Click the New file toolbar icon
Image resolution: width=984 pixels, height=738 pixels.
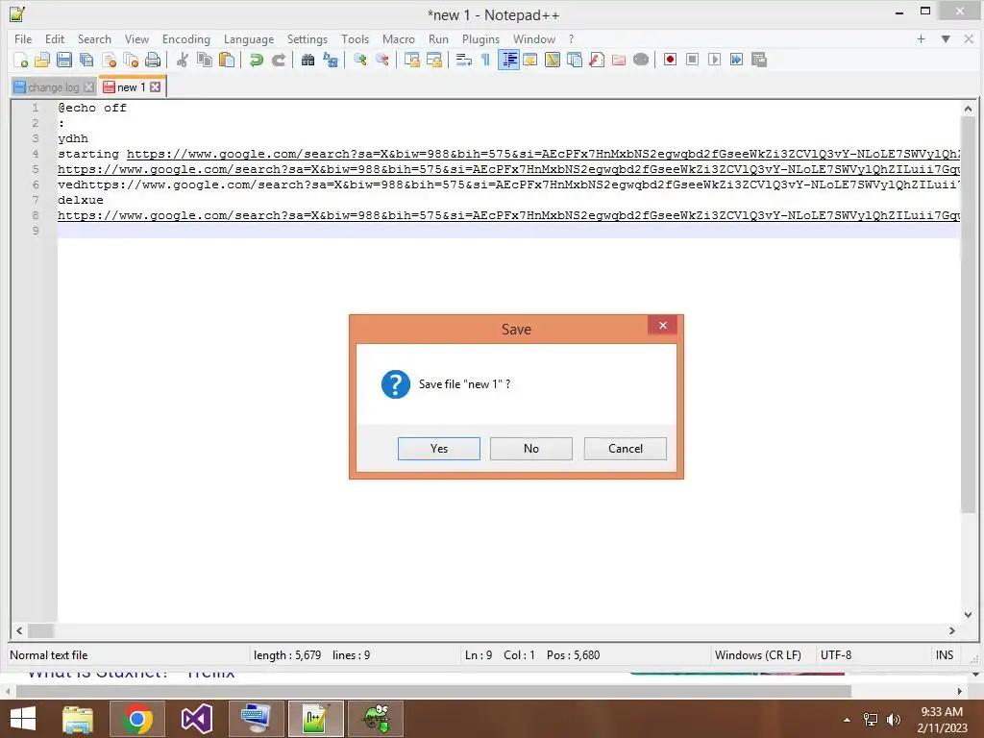click(x=21, y=60)
